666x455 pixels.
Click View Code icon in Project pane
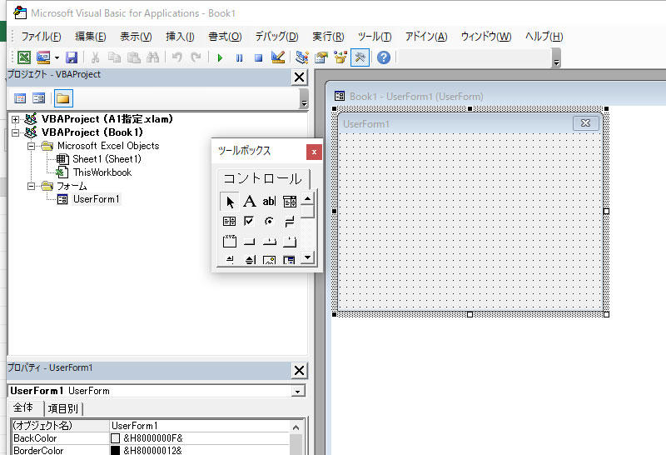(20, 98)
